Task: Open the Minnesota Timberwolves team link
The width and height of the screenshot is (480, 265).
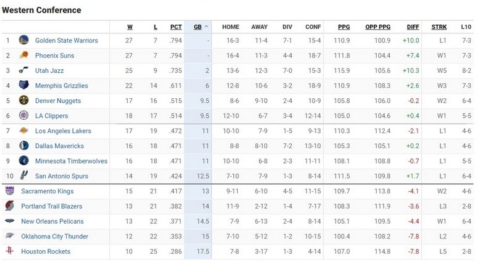Action: click(71, 161)
